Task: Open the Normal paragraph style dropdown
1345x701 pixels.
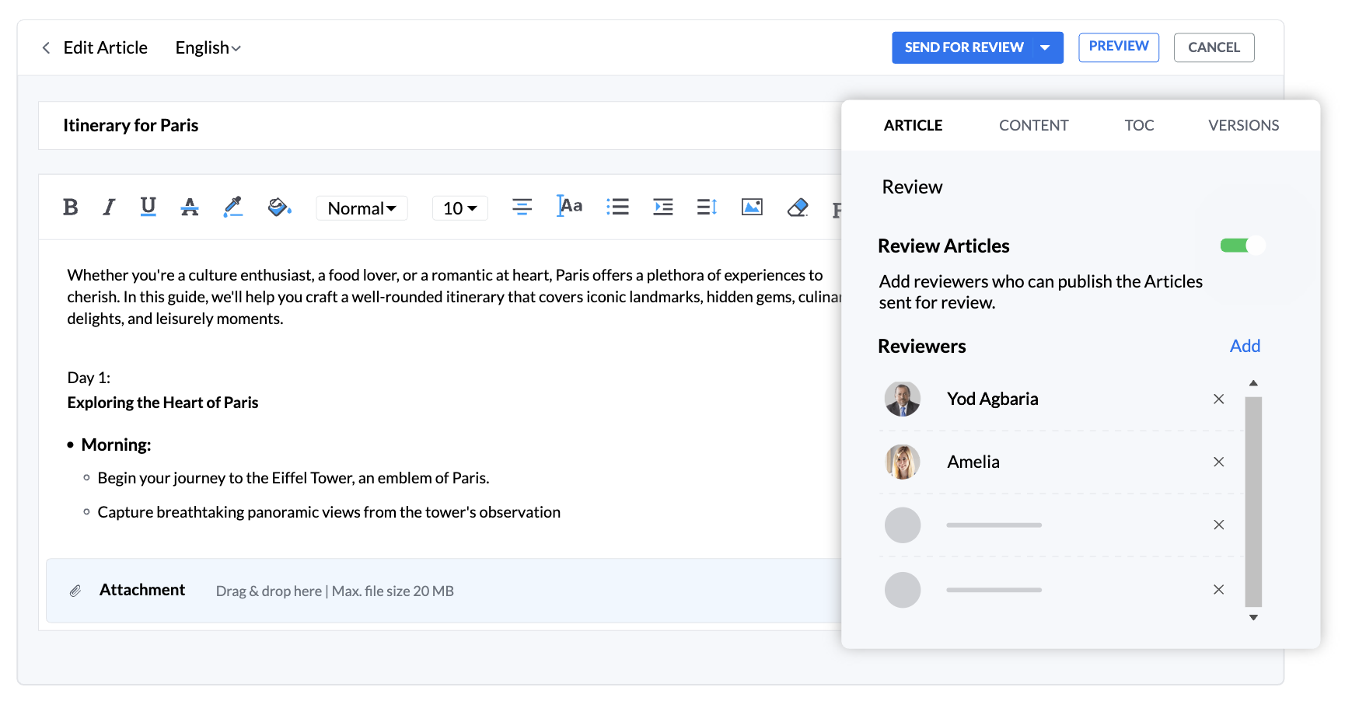Action: coord(361,208)
